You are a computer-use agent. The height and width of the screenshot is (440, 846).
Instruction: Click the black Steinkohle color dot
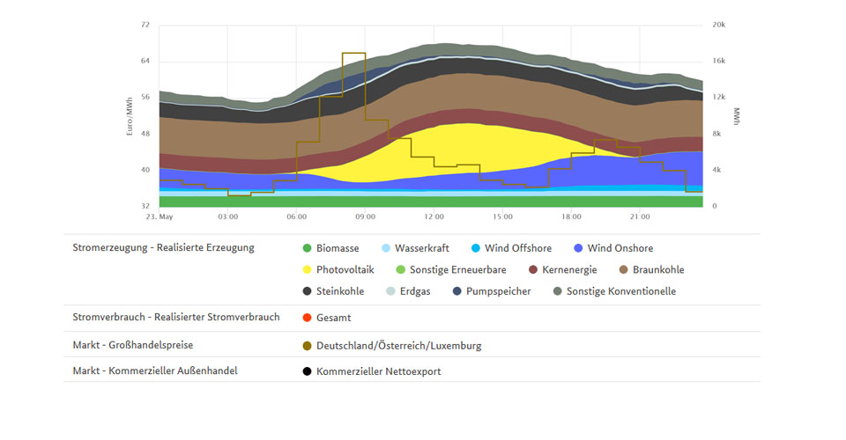(x=307, y=291)
